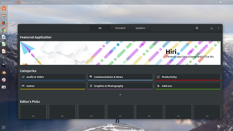Switch to the Updates tab
The image size is (233, 131).
pos(140,28)
